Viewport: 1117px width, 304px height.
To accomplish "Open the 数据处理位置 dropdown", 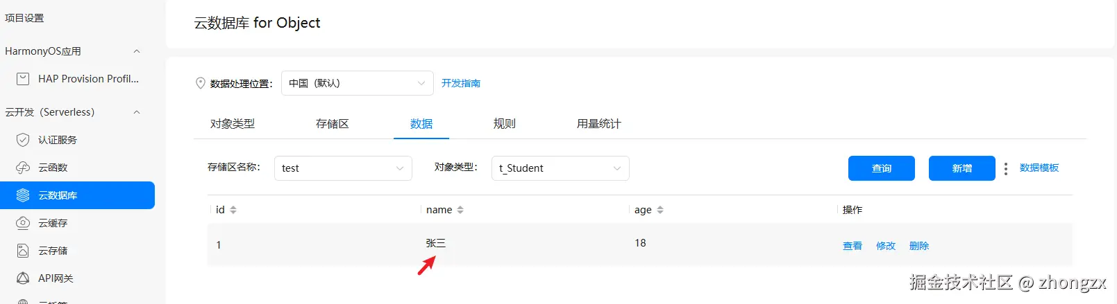I will pyautogui.click(x=357, y=83).
